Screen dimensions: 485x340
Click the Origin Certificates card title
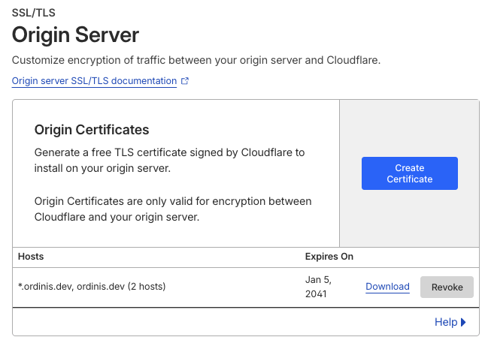tap(92, 130)
